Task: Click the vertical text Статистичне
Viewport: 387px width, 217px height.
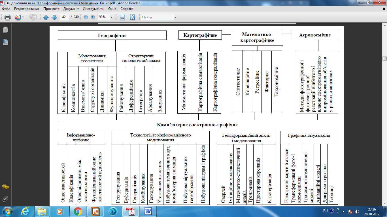Action: point(238,82)
